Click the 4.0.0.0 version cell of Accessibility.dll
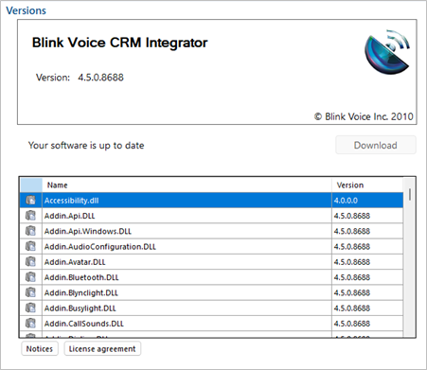 (367, 201)
